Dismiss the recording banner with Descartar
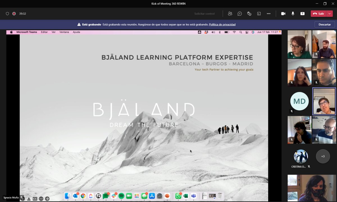The width and height of the screenshot is (337, 202). [325, 24]
